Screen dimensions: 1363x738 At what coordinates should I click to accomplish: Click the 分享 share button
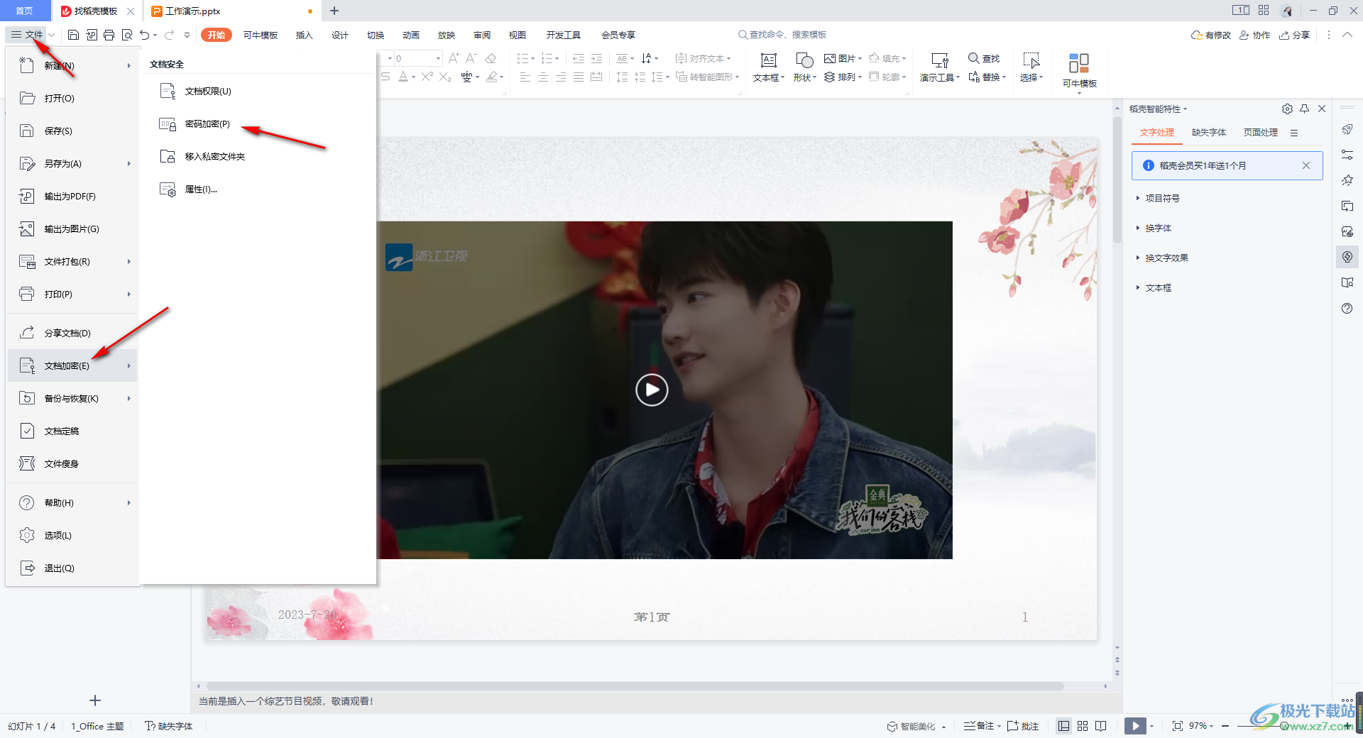click(x=1294, y=35)
